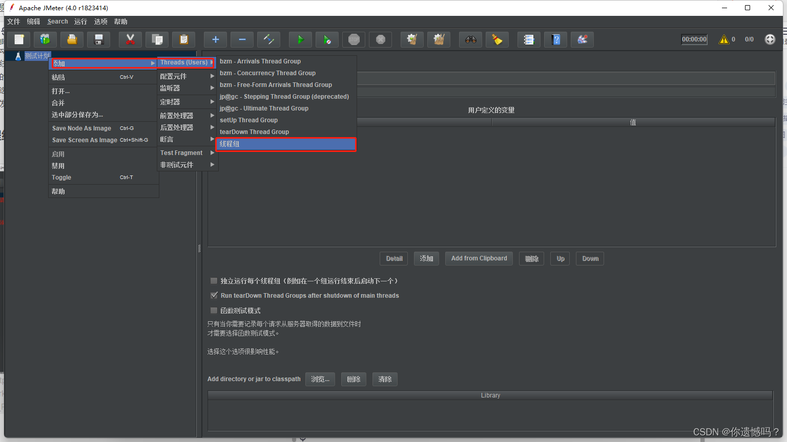Expand the Test Fragment submenu
This screenshot has width=787, height=442.
tap(188, 153)
